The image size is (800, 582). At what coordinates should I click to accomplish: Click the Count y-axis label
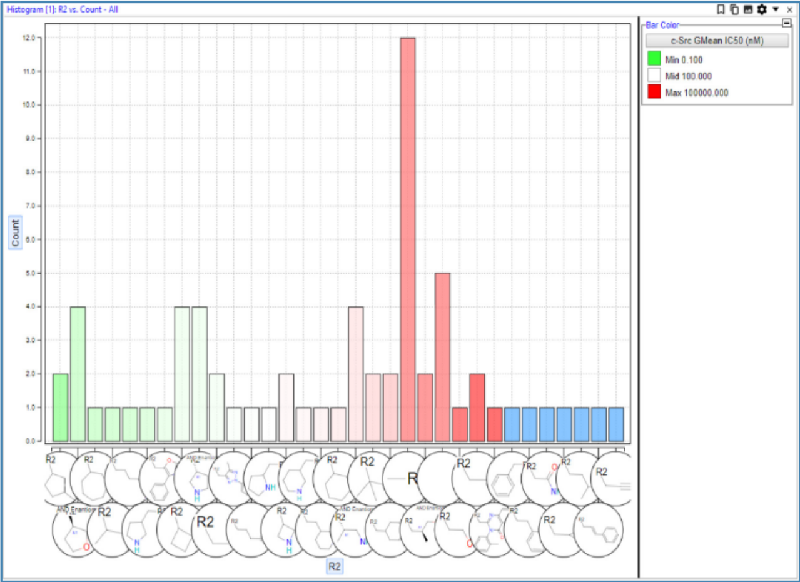tap(15, 233)
